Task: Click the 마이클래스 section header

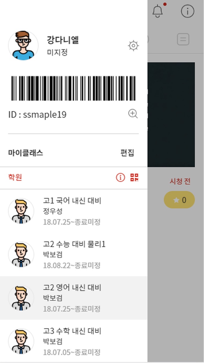Action: [25, 153]
